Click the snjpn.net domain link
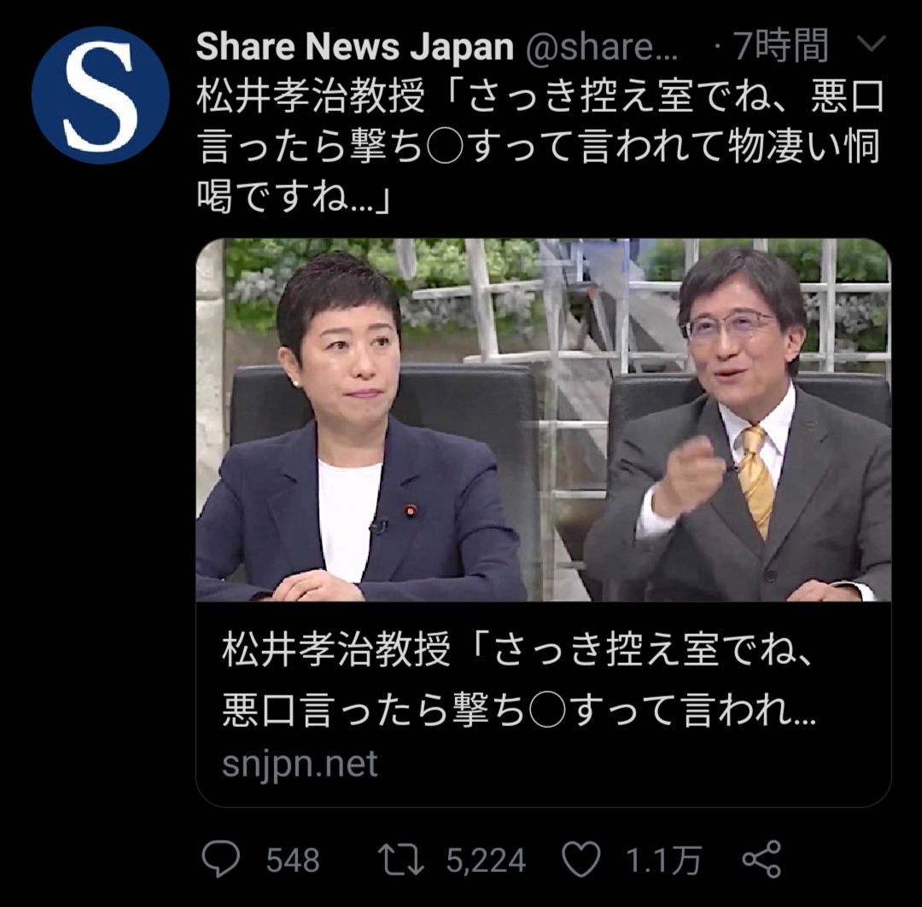 click(300, 765)
